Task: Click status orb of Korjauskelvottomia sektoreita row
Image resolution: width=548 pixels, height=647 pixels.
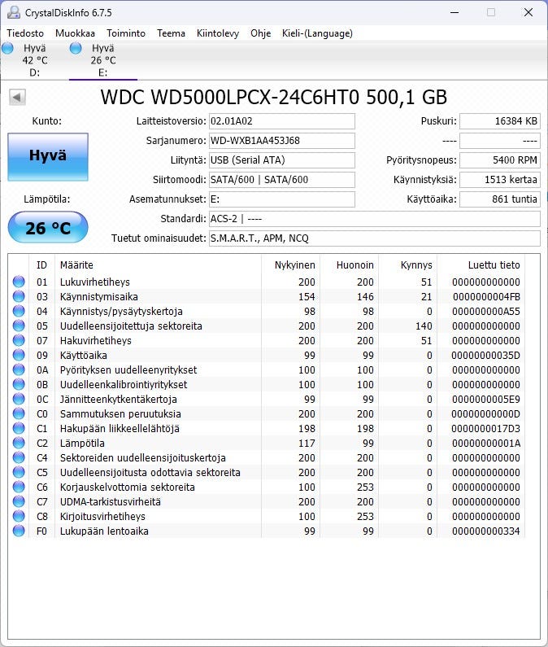Action: [19, 487]
